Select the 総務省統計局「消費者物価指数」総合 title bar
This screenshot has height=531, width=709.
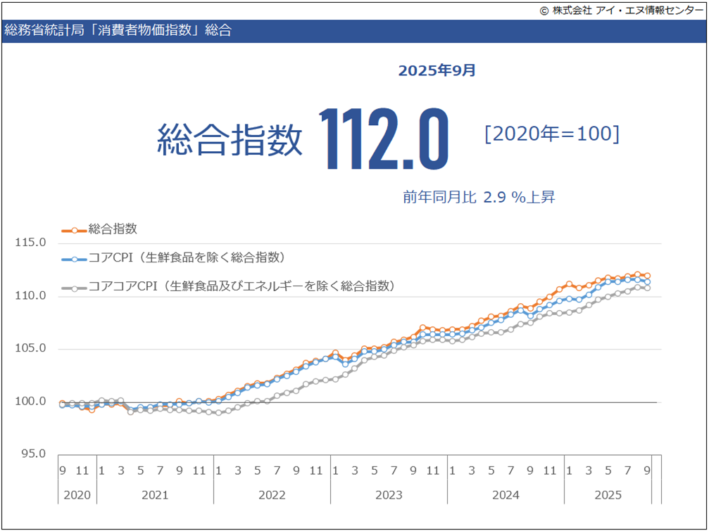(x=118, y=31)
